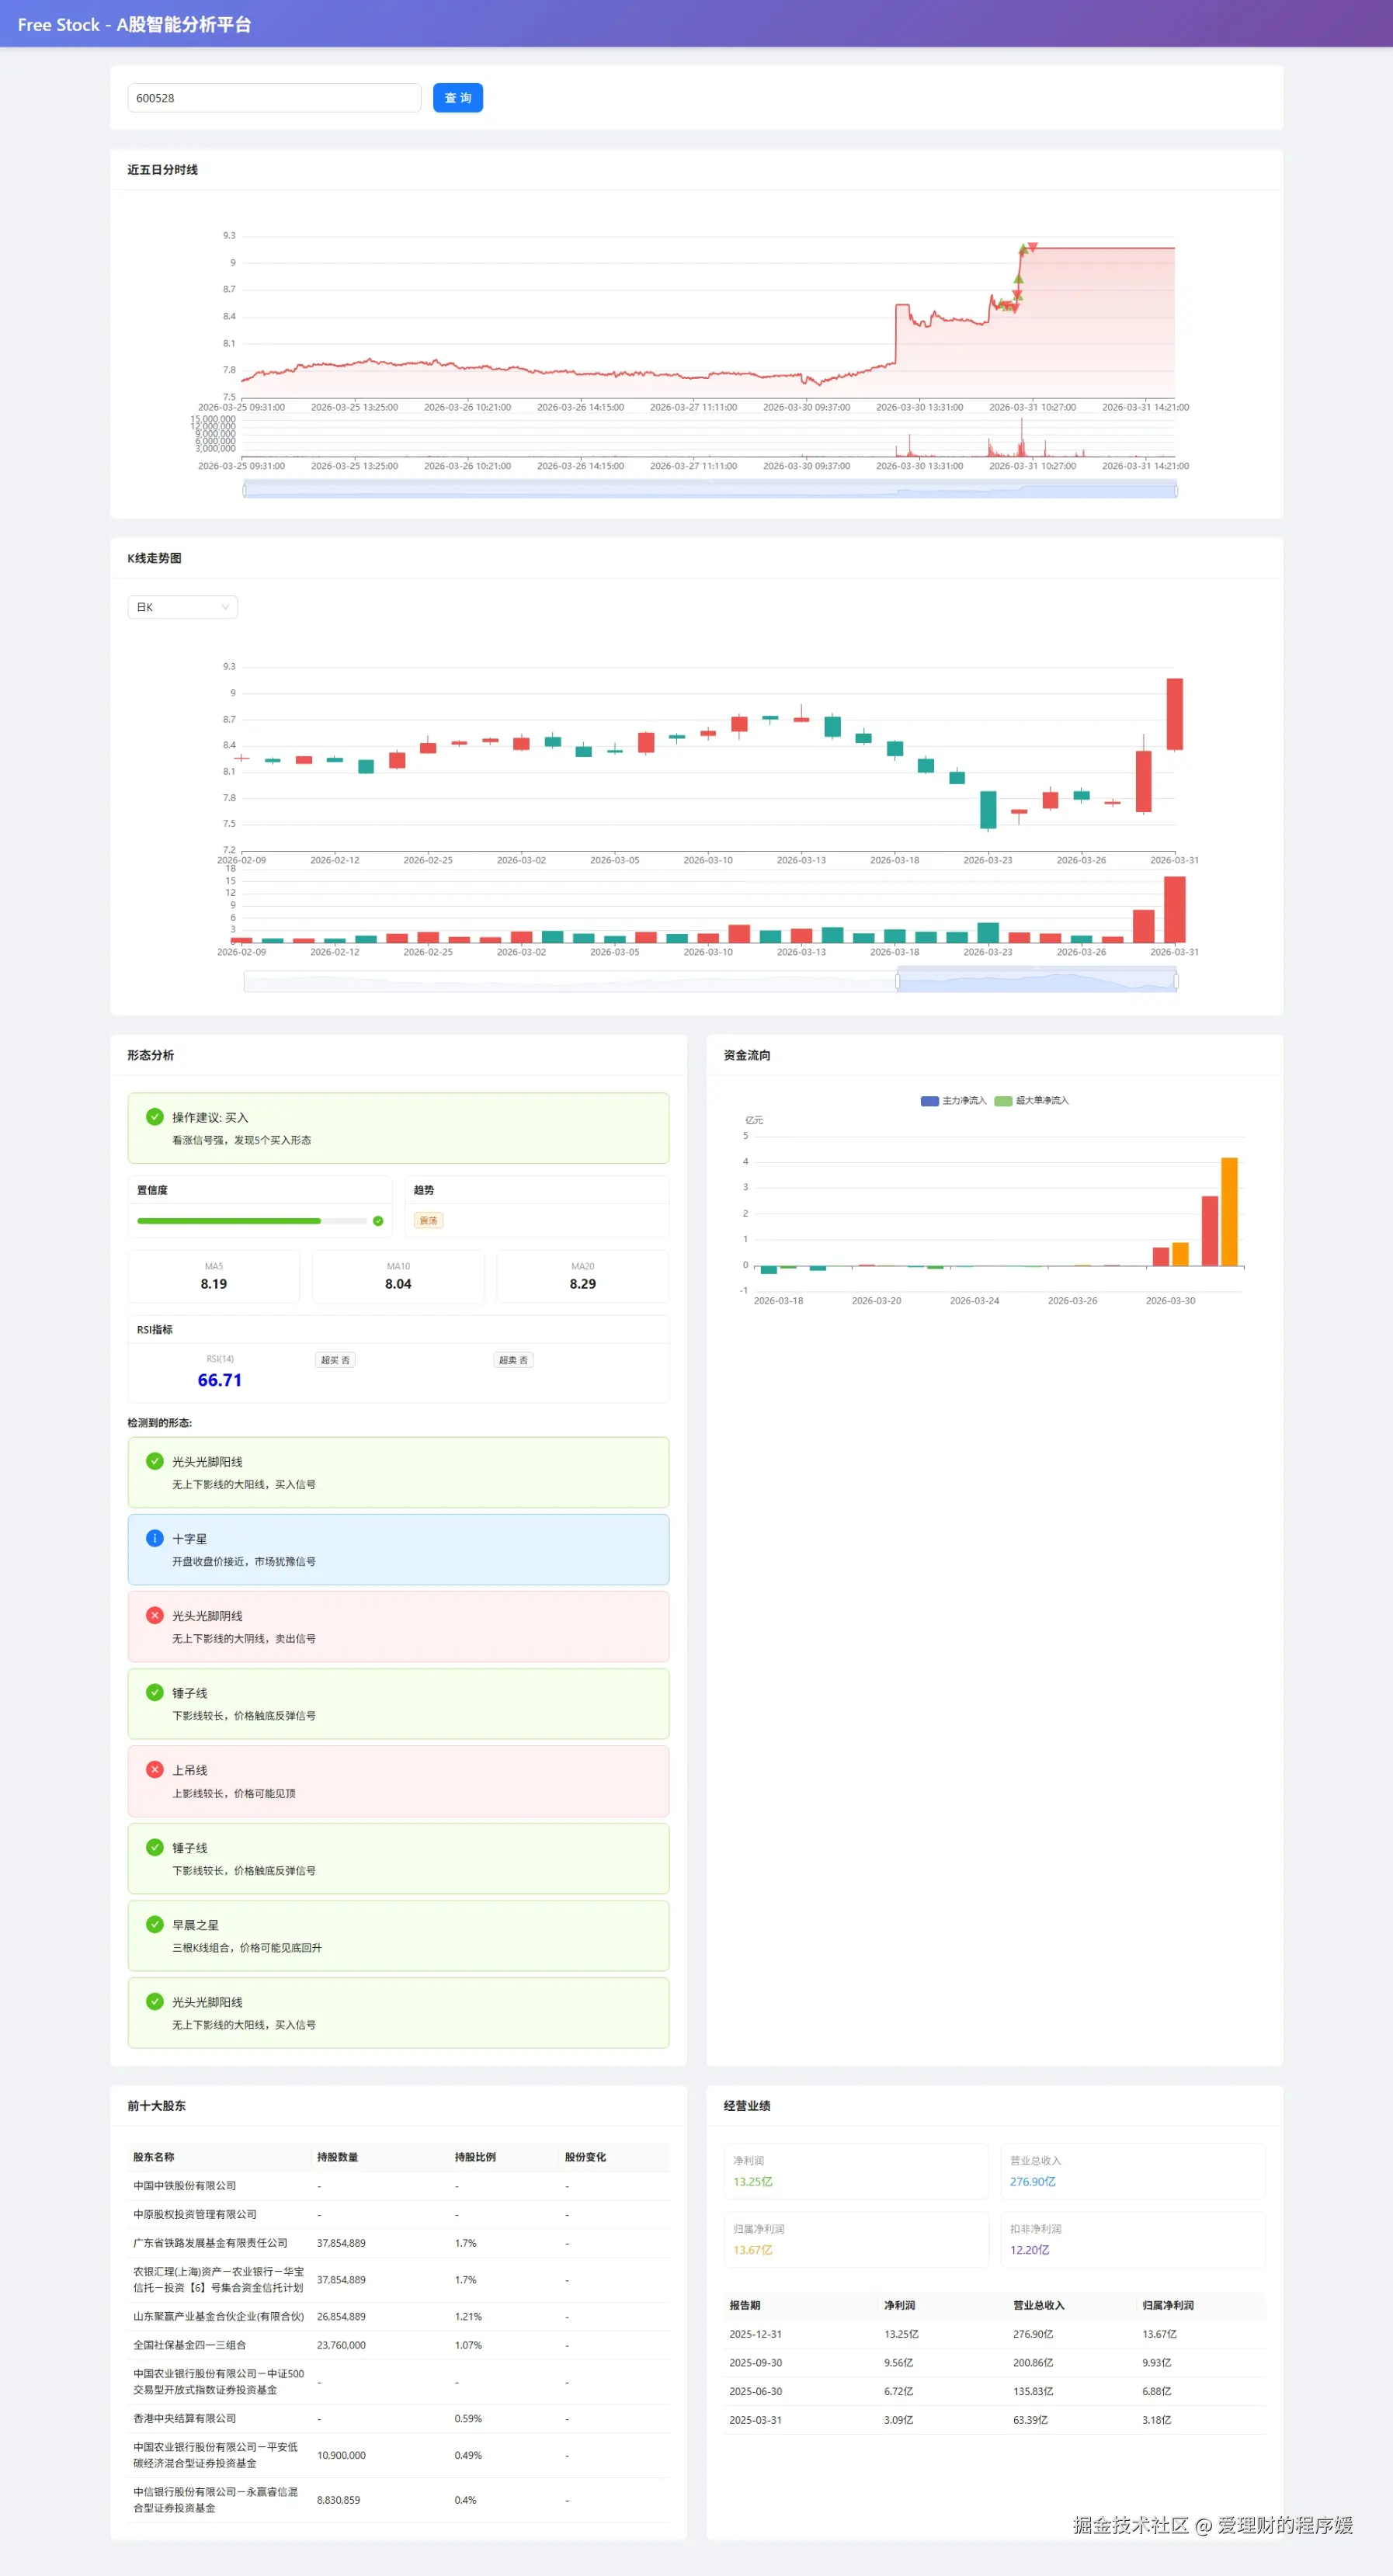Toggle the 主力净流入 legend series

953,1101
